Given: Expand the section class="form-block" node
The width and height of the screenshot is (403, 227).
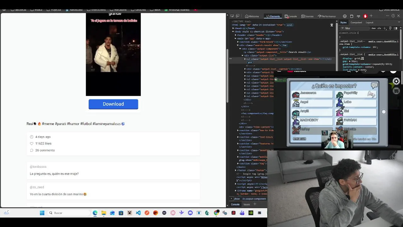Looking at the screenshot, I should point(238,42).
